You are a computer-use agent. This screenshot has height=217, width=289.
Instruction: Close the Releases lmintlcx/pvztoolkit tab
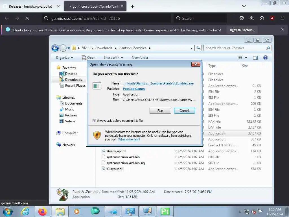click(x=58, y=6)
